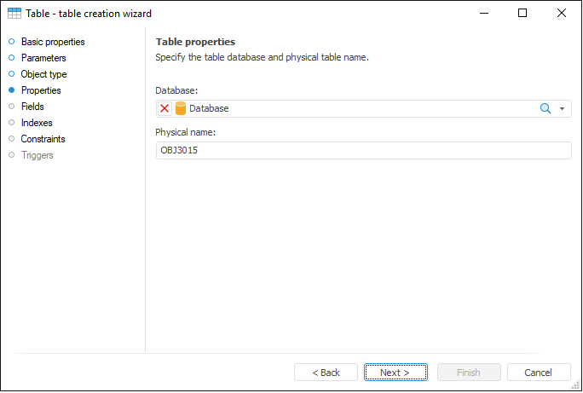Switch to the Constraints step

[x=43, y=139]
